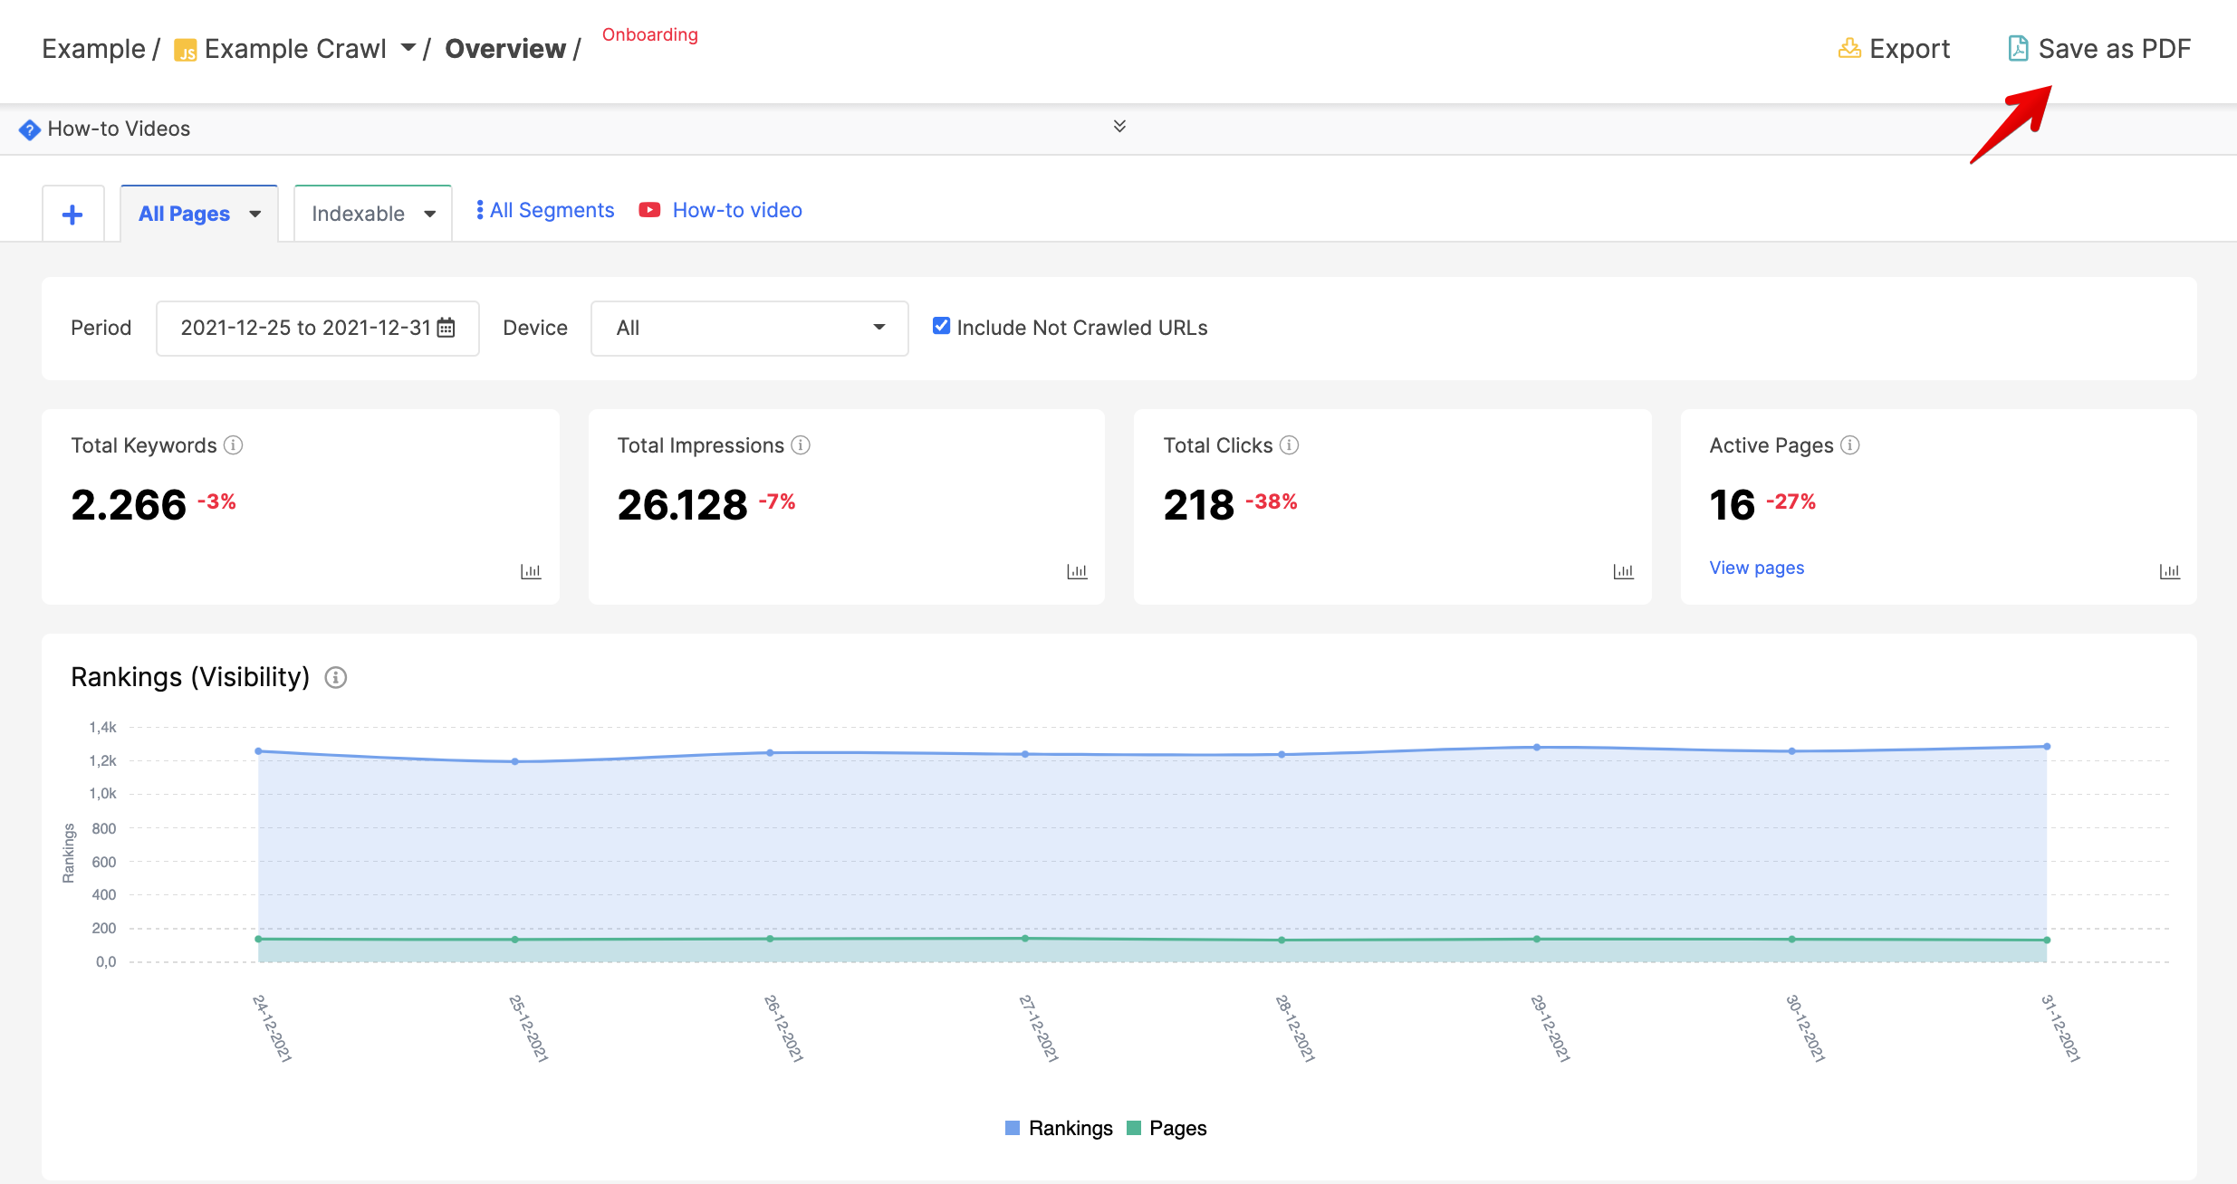Click the How-to Videos question mark icon
2237x1184 pixels.
pos(30,129)
